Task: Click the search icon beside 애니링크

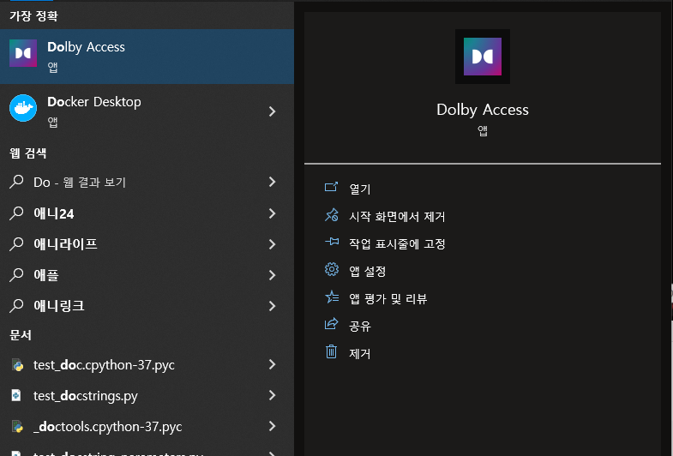Action: 16,305
